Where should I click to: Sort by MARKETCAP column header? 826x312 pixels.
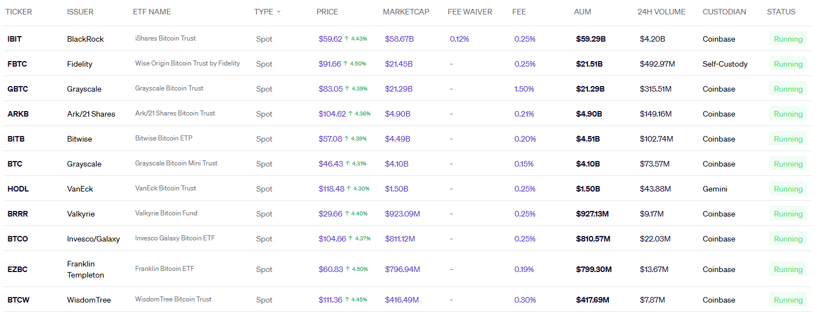click(405, 12)
